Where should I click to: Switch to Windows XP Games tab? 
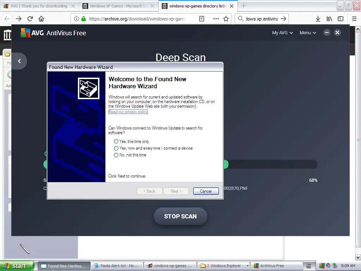click(118, 6)
